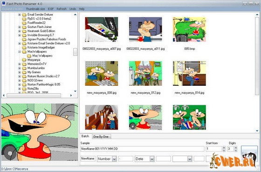Switch to the One By One tab
The width and height of the screenshot is (261, 172).
[101, 137]
